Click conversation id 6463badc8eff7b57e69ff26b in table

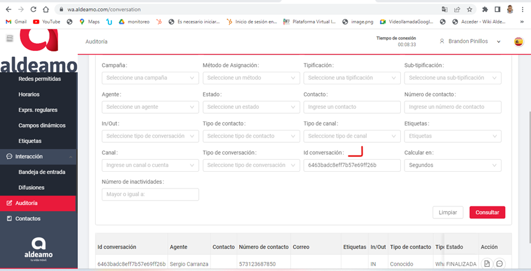tap(131, 264)
